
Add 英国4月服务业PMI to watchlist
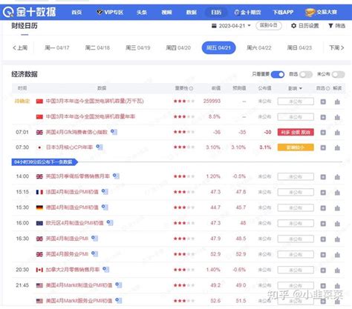point(323,255)
